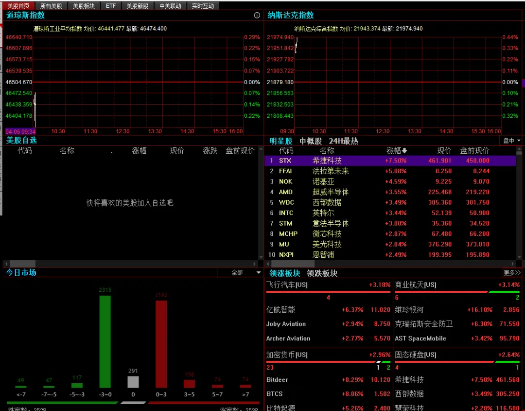Click left arrow of 明星股 horizontal scrollbar

[267, 264]
